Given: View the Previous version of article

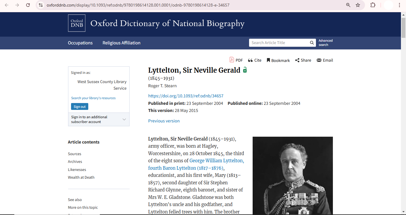Looking at the screenshot, I should (x=164, y=121).
